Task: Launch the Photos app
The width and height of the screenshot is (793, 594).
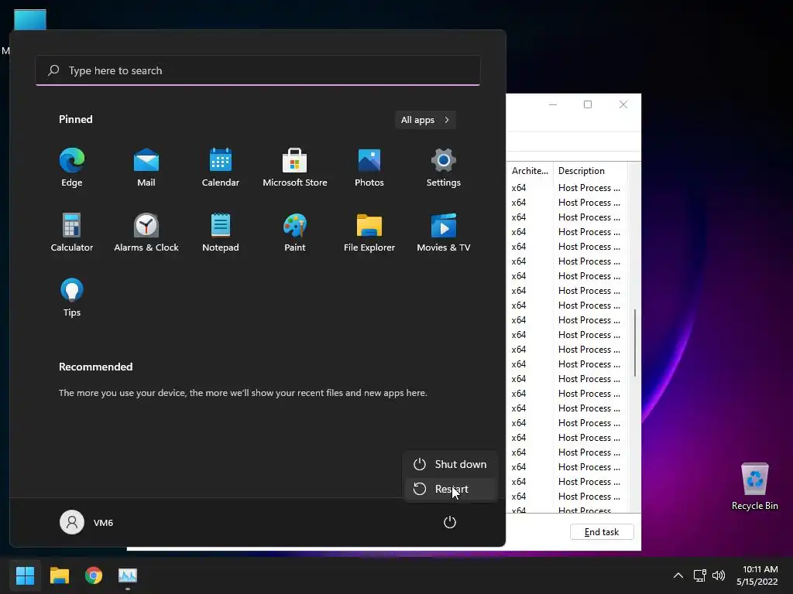Action: coord(369,168)
